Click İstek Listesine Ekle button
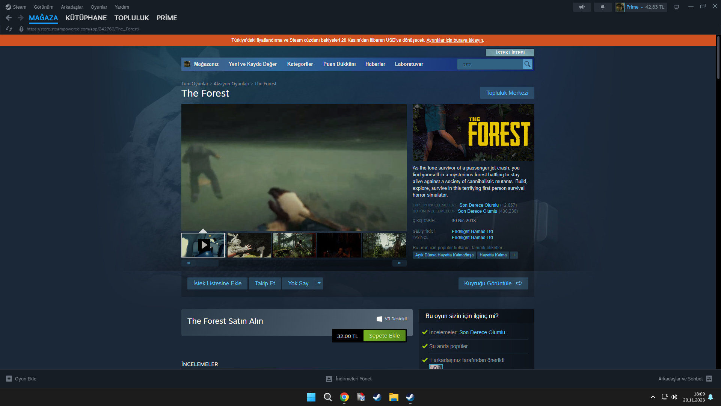This screenshot has height=406, width=721. pyautogui.click(x=217, y=283)
